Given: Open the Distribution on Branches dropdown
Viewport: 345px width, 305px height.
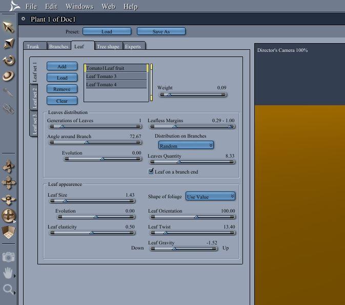Looking at the screenshot, I should click(186, 145).
